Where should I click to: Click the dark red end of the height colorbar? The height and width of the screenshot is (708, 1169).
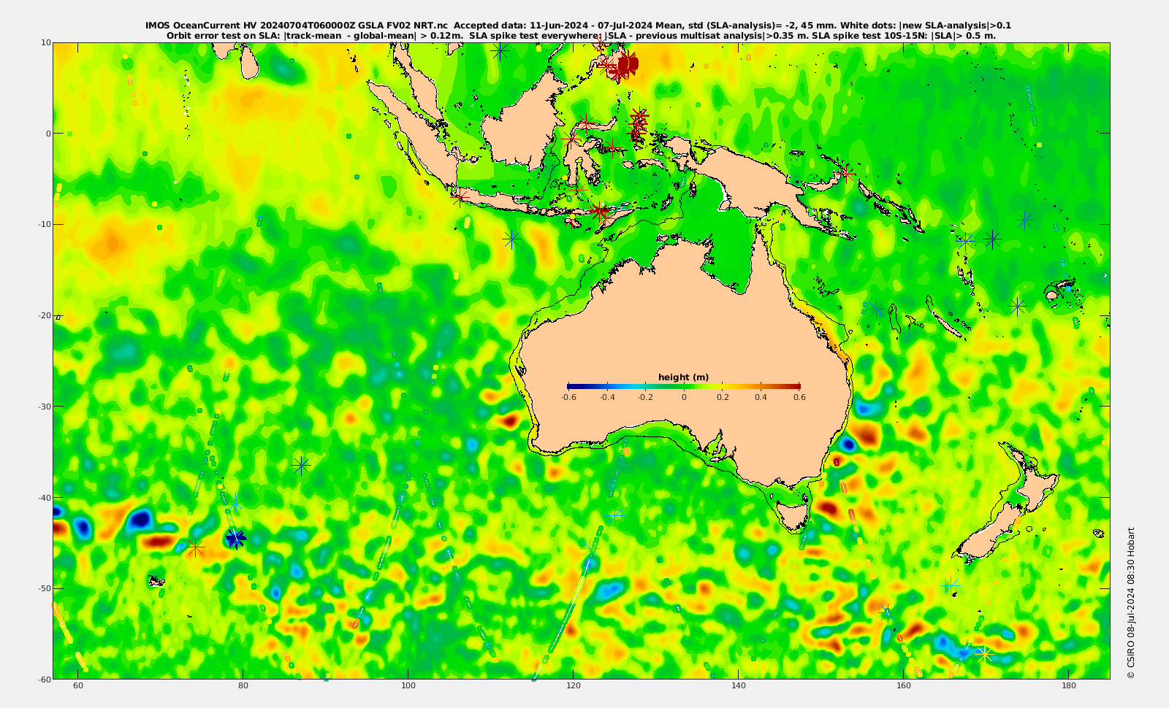point(796,386)
